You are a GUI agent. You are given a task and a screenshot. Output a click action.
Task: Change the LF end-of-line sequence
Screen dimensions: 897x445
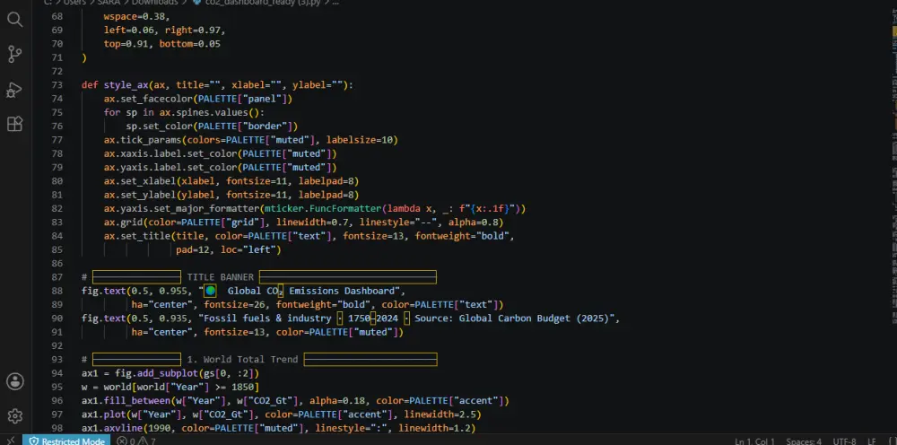[872, 441]
